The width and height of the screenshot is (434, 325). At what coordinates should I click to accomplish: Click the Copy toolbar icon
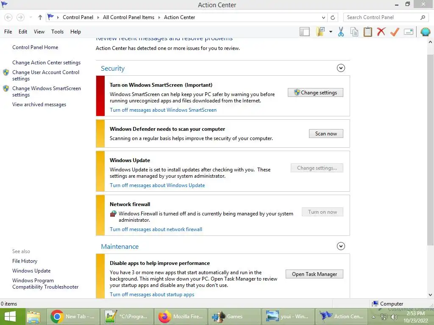pyautogui.click(x=354, y=32)
